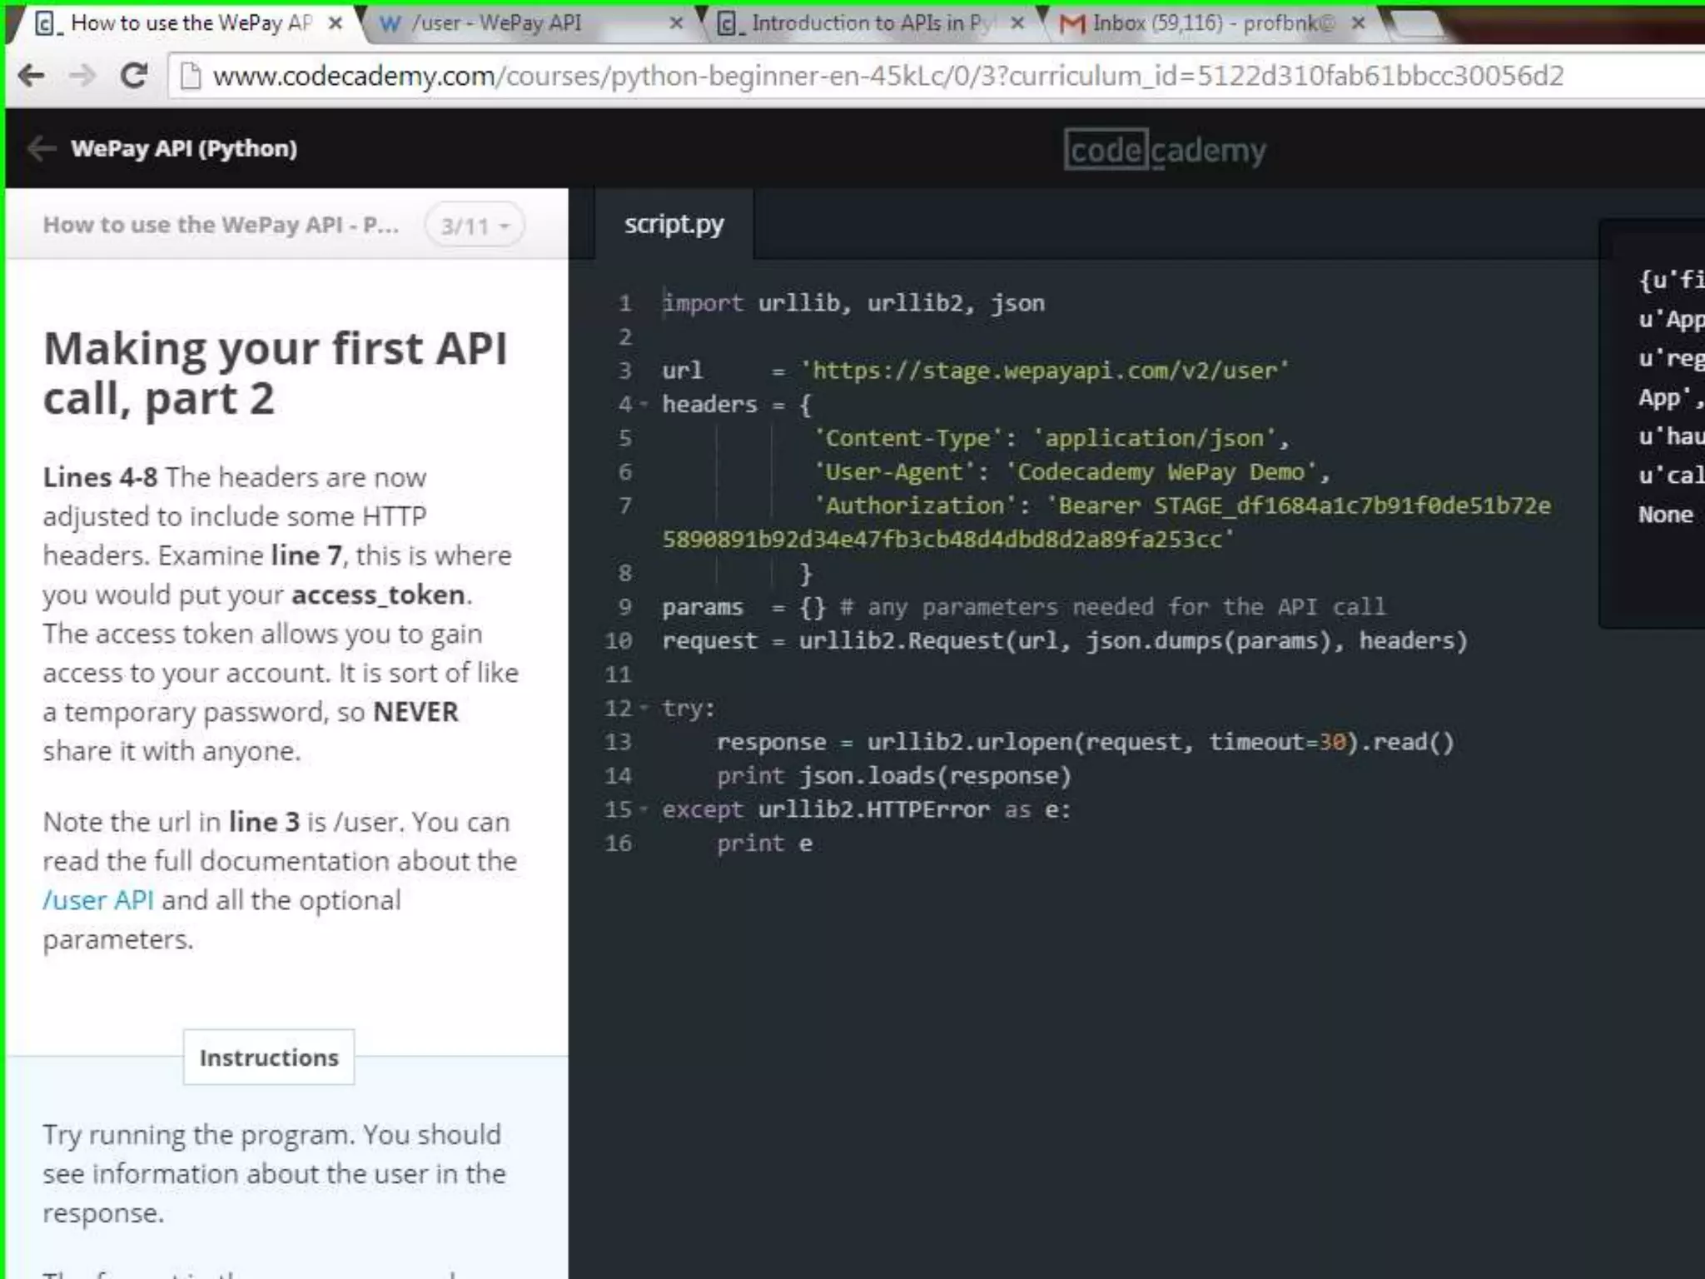1705x1279 pixels.
Task: Click the url string on line 3
Action: [x=1044, y=371]
